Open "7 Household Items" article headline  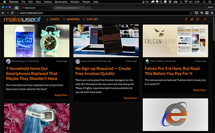(32, 74)
